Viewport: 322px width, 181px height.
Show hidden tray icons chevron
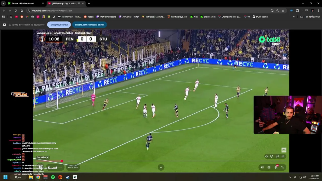coord(290,177)
